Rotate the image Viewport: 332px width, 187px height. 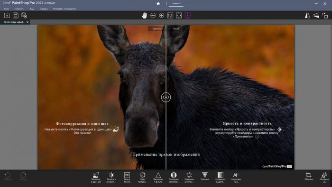(x=325, y=16)
